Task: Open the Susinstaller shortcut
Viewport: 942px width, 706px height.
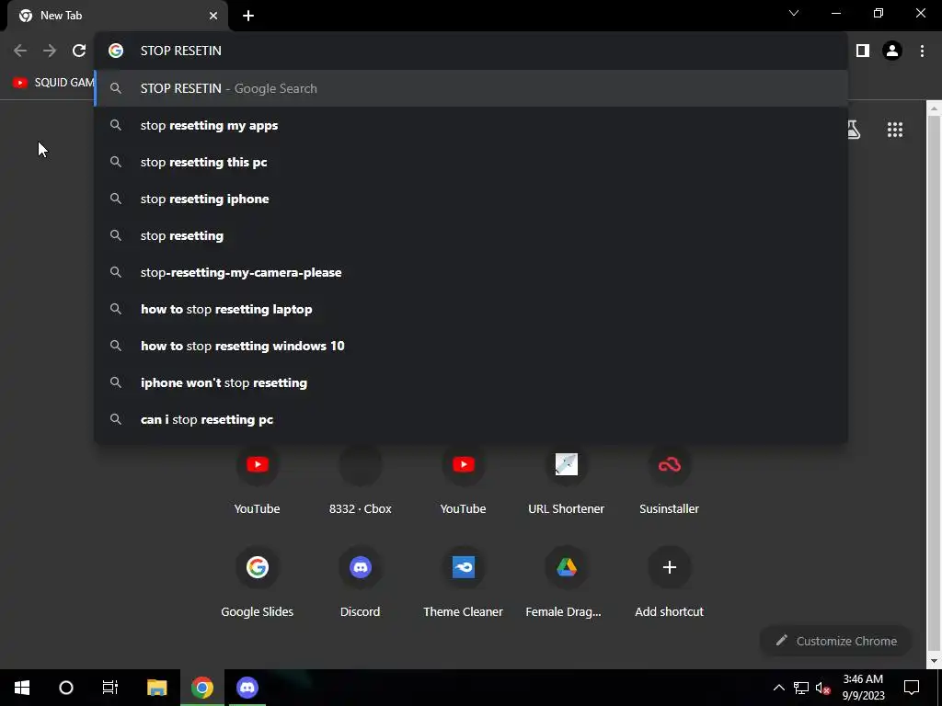Action: 670,480
